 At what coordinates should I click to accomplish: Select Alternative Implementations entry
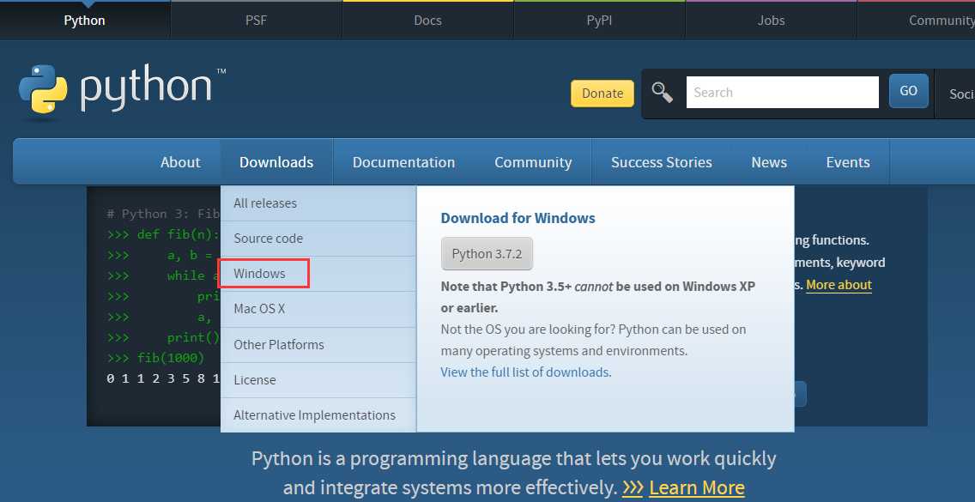[318, 415]
